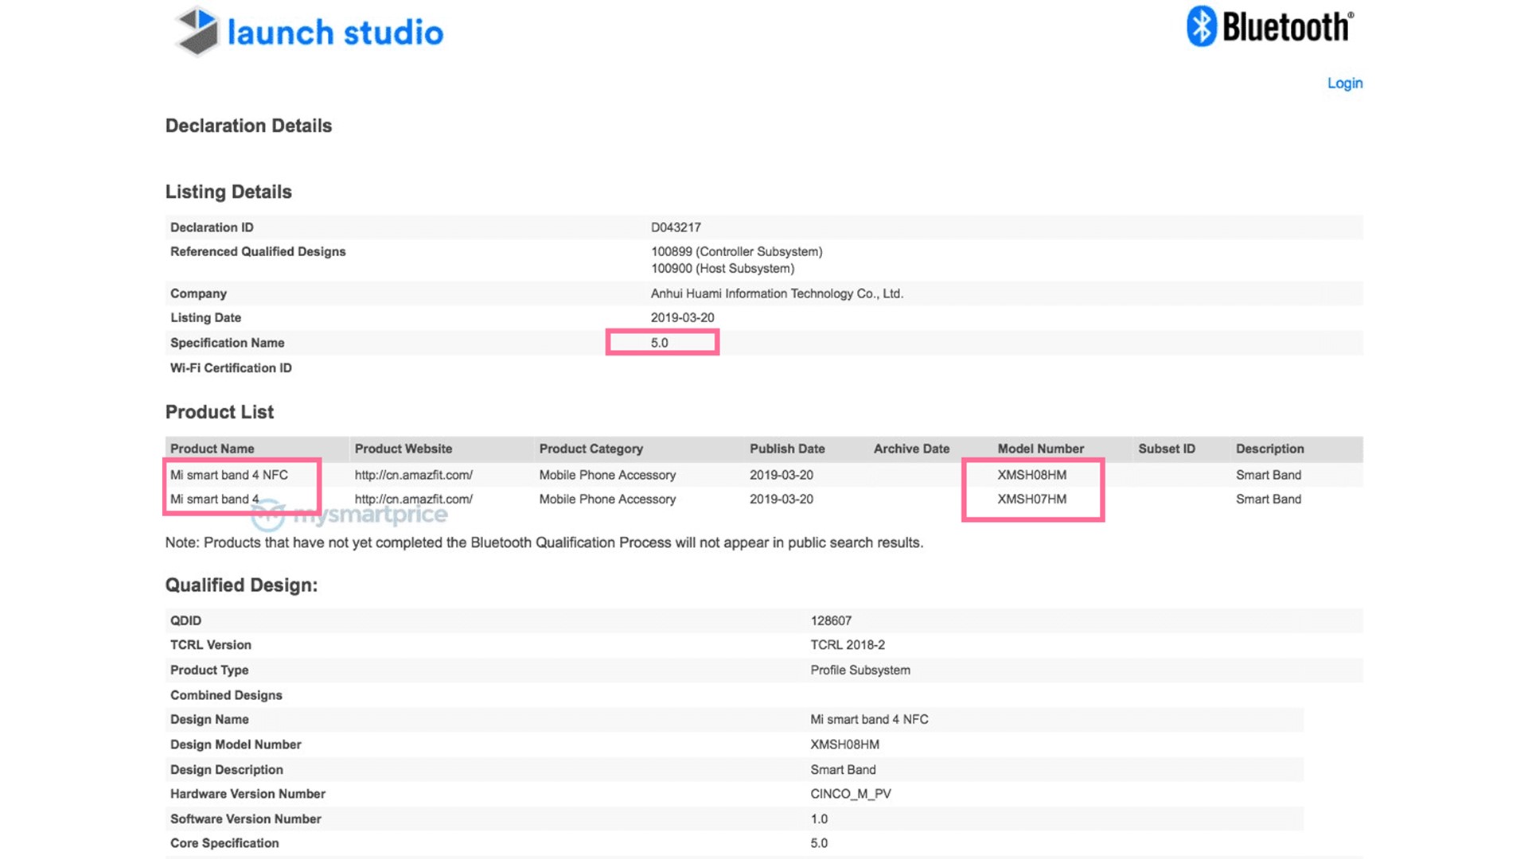Click the Model Number column header

pos(1040,449)
